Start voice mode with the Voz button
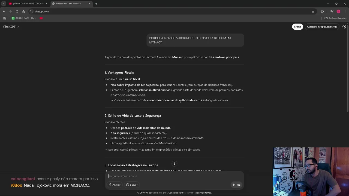Screen dimensions: 349x196 236,185
